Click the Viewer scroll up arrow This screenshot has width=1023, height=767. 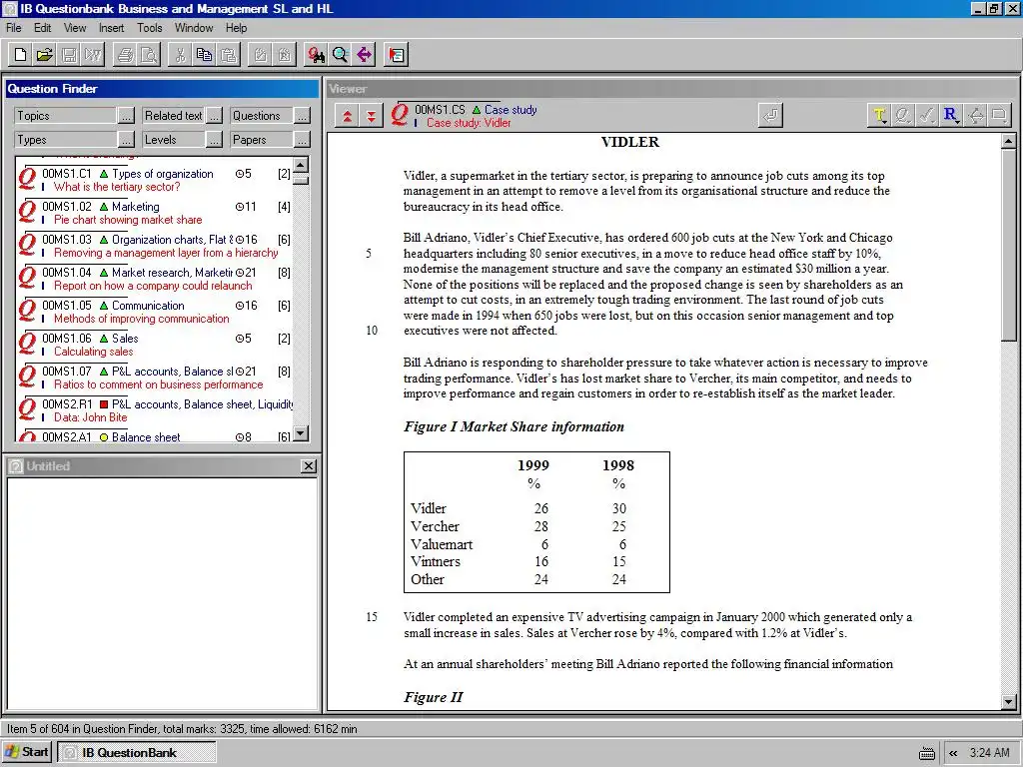tap(1009, 141)
